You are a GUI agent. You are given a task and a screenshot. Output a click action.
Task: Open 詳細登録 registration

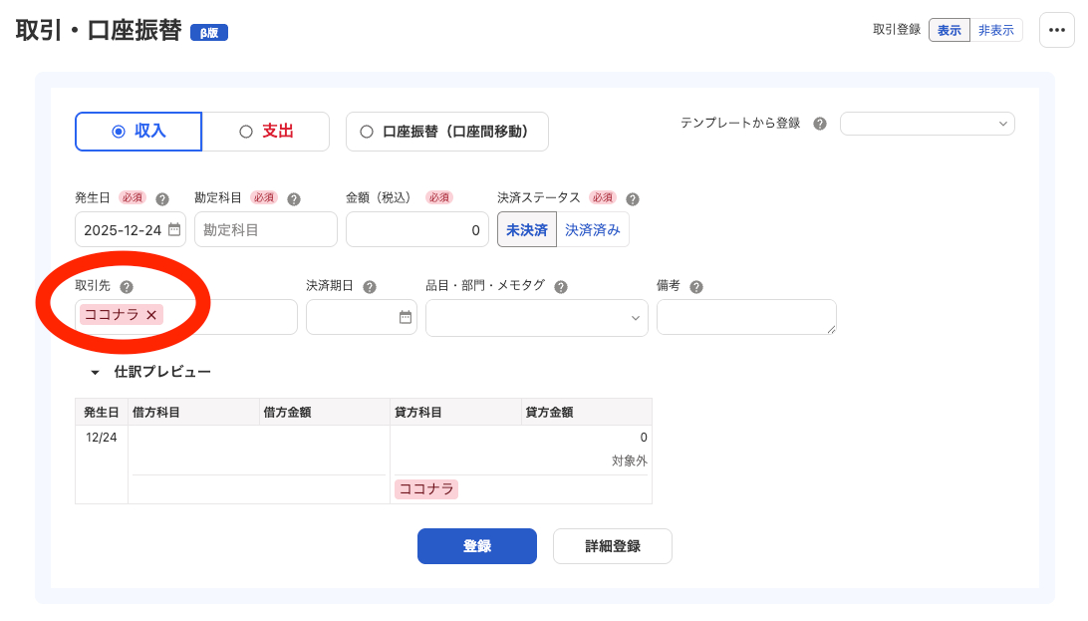612,545
